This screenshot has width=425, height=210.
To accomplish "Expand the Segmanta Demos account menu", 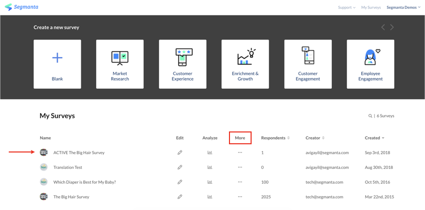I will point(403,8).
